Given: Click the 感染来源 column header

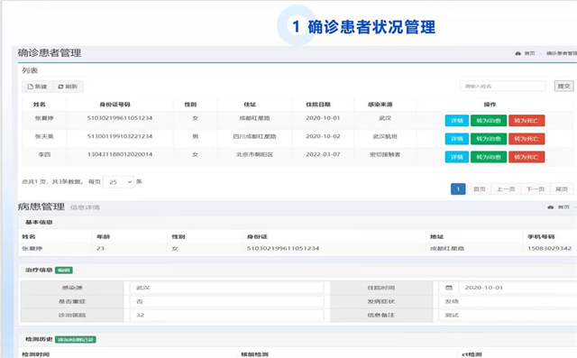Looking at the screenshot, I should coord(380,105).
